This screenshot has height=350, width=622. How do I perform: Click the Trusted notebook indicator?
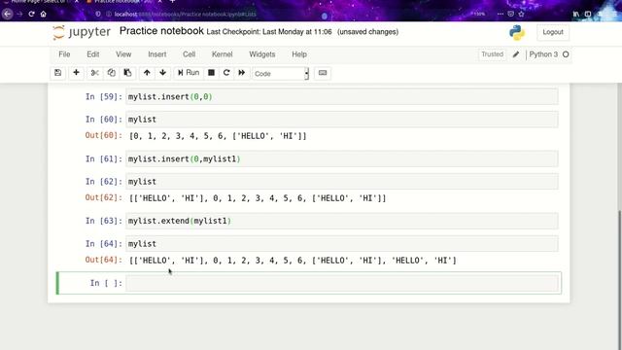[493, 54]
